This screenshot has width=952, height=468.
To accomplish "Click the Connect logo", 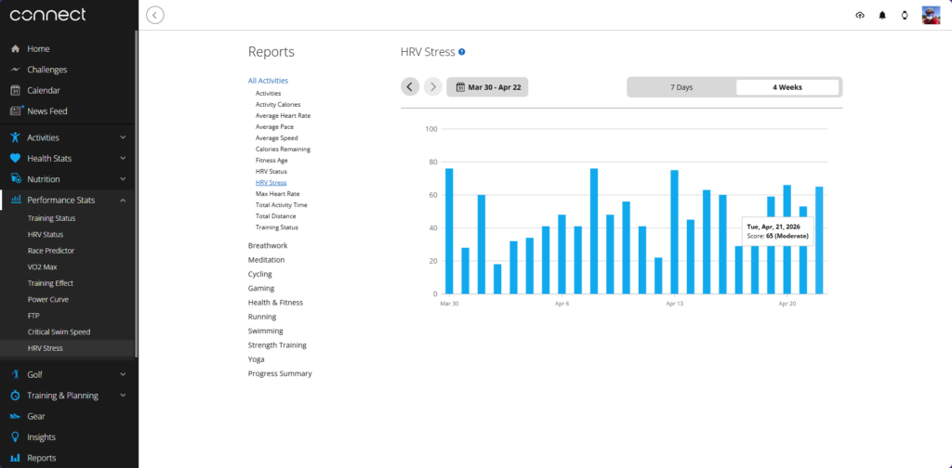I will [48, 15].
